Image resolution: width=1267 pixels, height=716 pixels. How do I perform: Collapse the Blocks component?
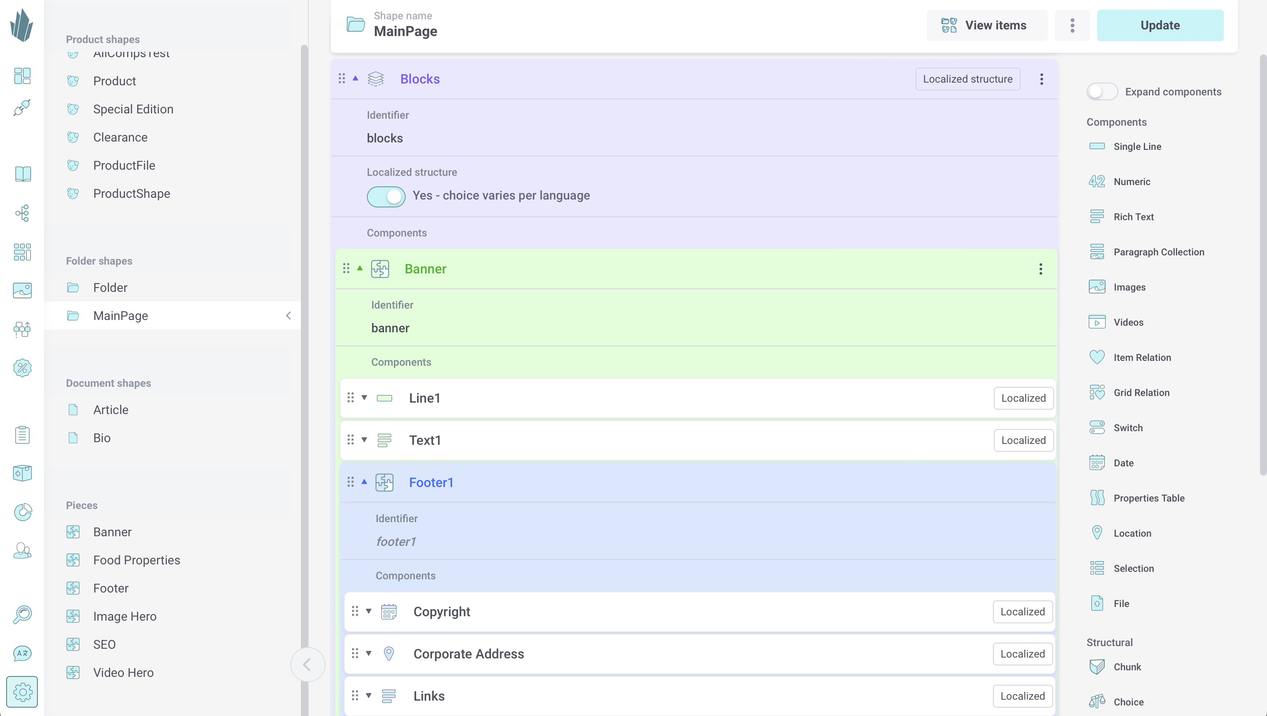pyautogui.click(x=355, y=78)
